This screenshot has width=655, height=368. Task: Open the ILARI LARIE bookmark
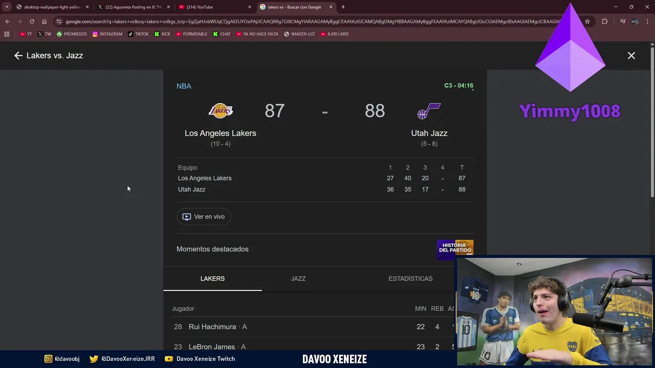pos(334,34)
